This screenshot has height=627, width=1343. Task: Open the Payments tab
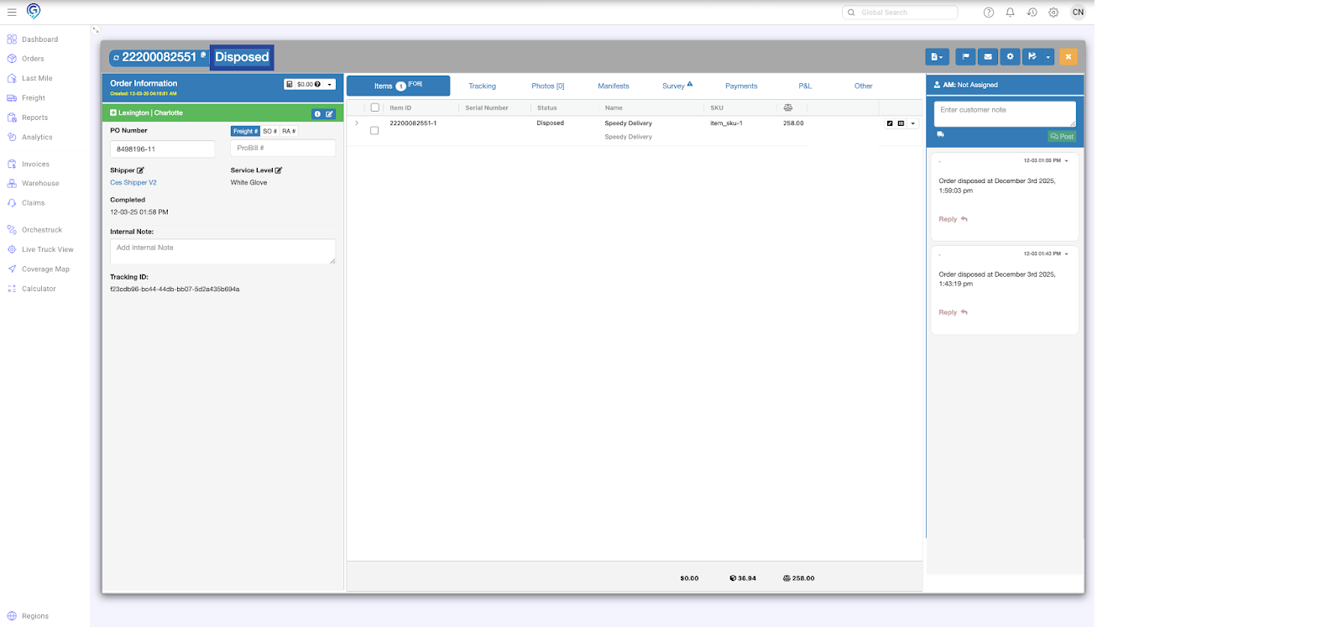pyautogui.click(x=741, y=86)
